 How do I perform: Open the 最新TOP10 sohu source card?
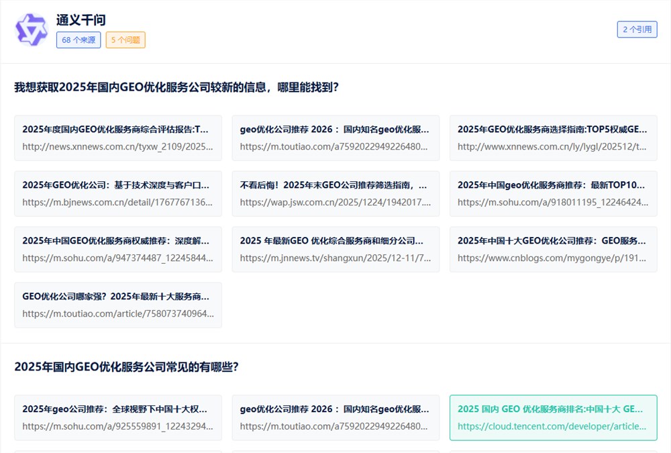(553, 193)
